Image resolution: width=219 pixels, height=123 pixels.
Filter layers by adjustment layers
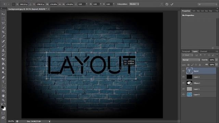coord(201,55)
